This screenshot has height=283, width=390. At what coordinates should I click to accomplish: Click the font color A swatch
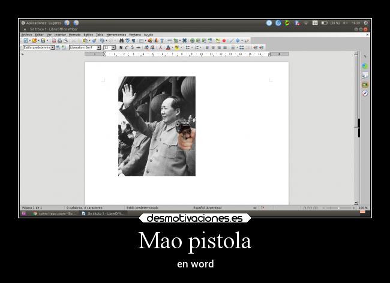(169, 47)
